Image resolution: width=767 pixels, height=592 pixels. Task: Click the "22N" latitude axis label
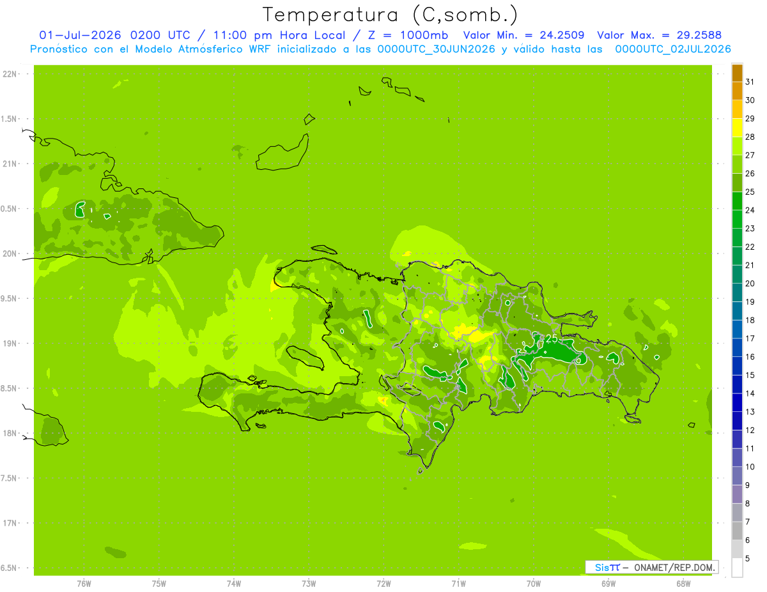click(x=10, y=74)
